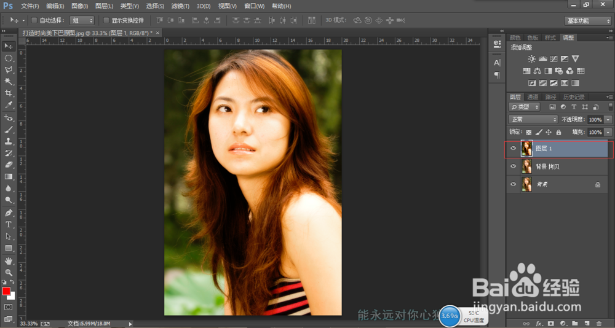This screenshot has width=615, height=328.
Task: Click the layer style fx button
Action: pyautogui.click(x=539, y=323)
